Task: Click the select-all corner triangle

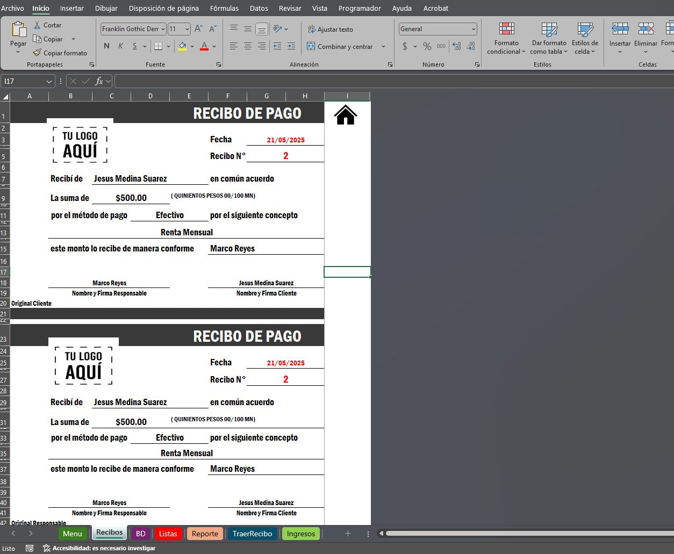Action: [x=6, y=97]
